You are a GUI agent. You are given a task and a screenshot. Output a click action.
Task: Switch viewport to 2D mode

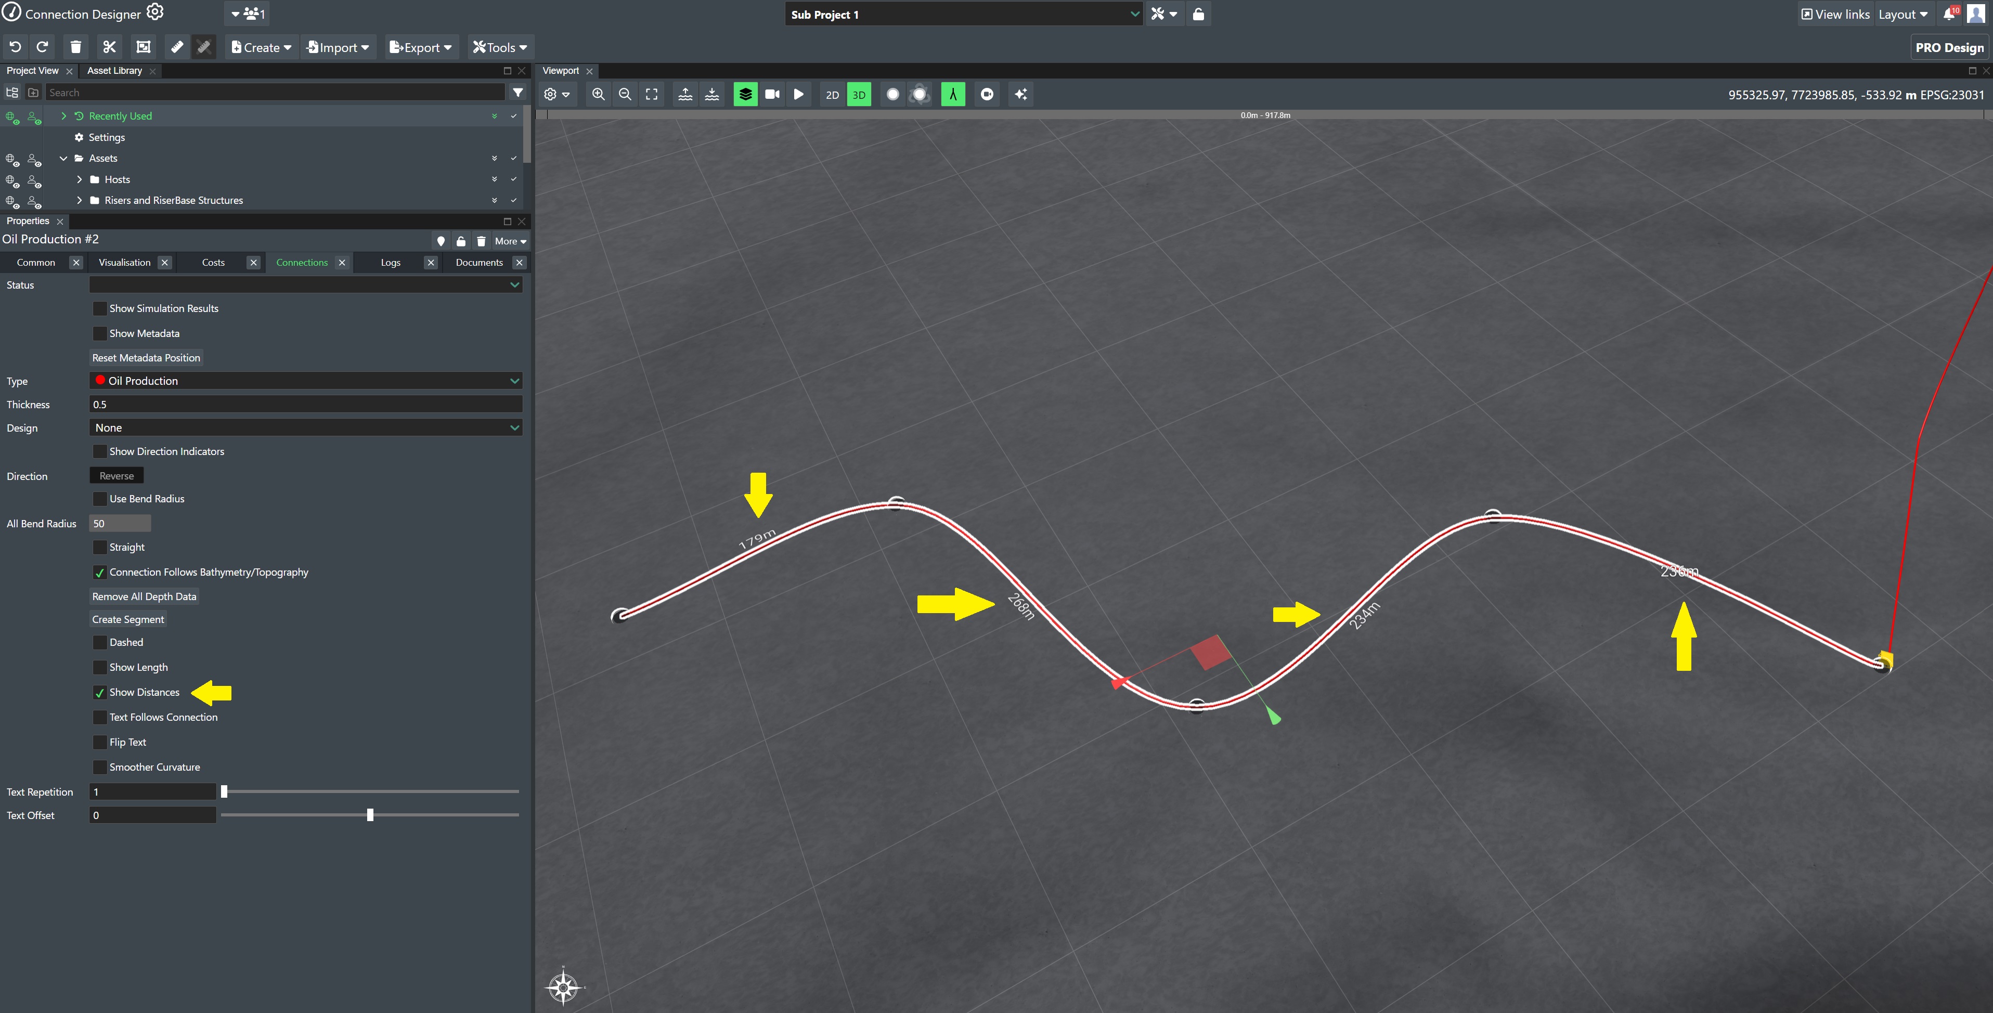(833, 94)
